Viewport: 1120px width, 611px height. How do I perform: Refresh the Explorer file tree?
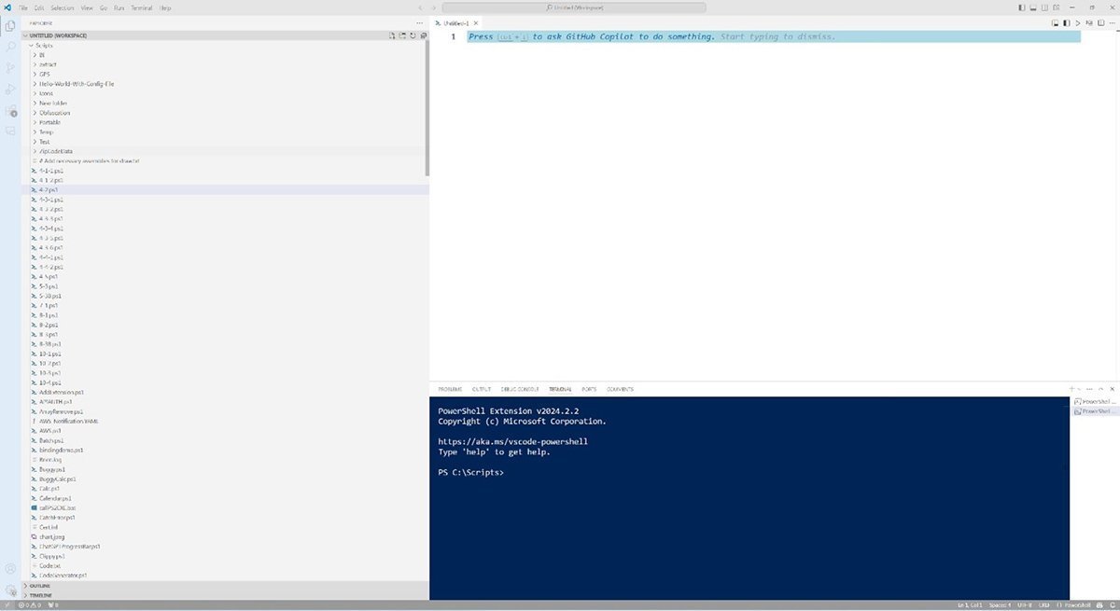point(412,35)
